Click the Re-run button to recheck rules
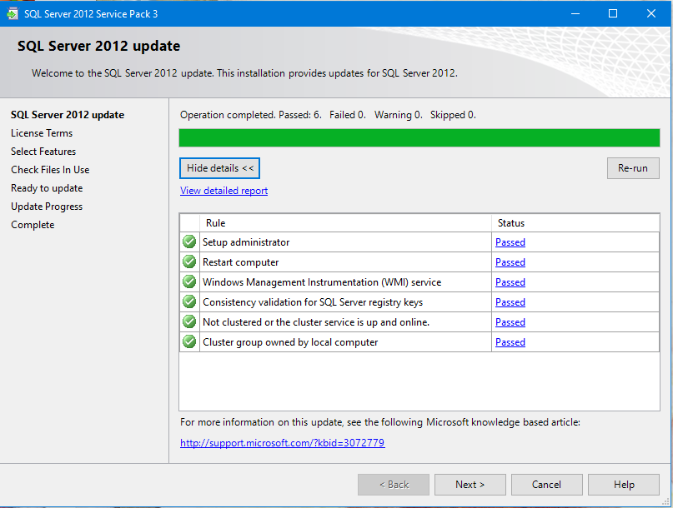Screen dimensions: 673x508 [x=632, y=167]
